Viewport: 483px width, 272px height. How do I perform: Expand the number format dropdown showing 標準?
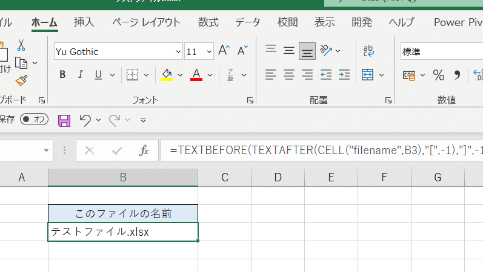click(441, 52)
